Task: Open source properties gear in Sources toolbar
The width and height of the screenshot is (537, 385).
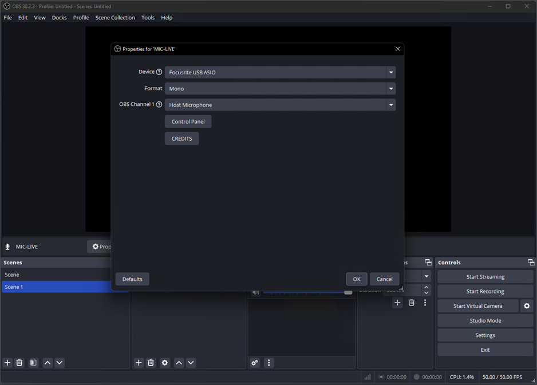Action: pyautogui.click(x=165, y=363)
